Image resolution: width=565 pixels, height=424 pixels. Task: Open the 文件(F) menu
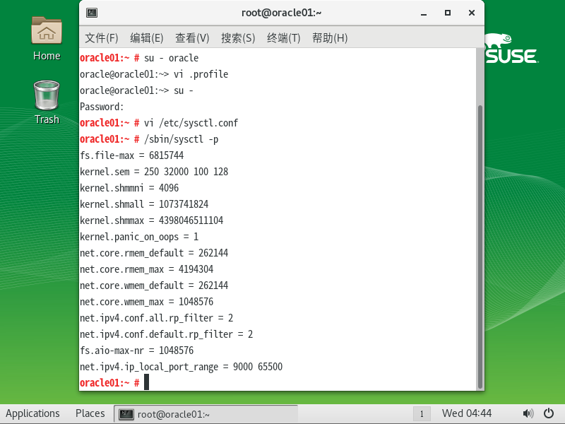click(102, 38)
